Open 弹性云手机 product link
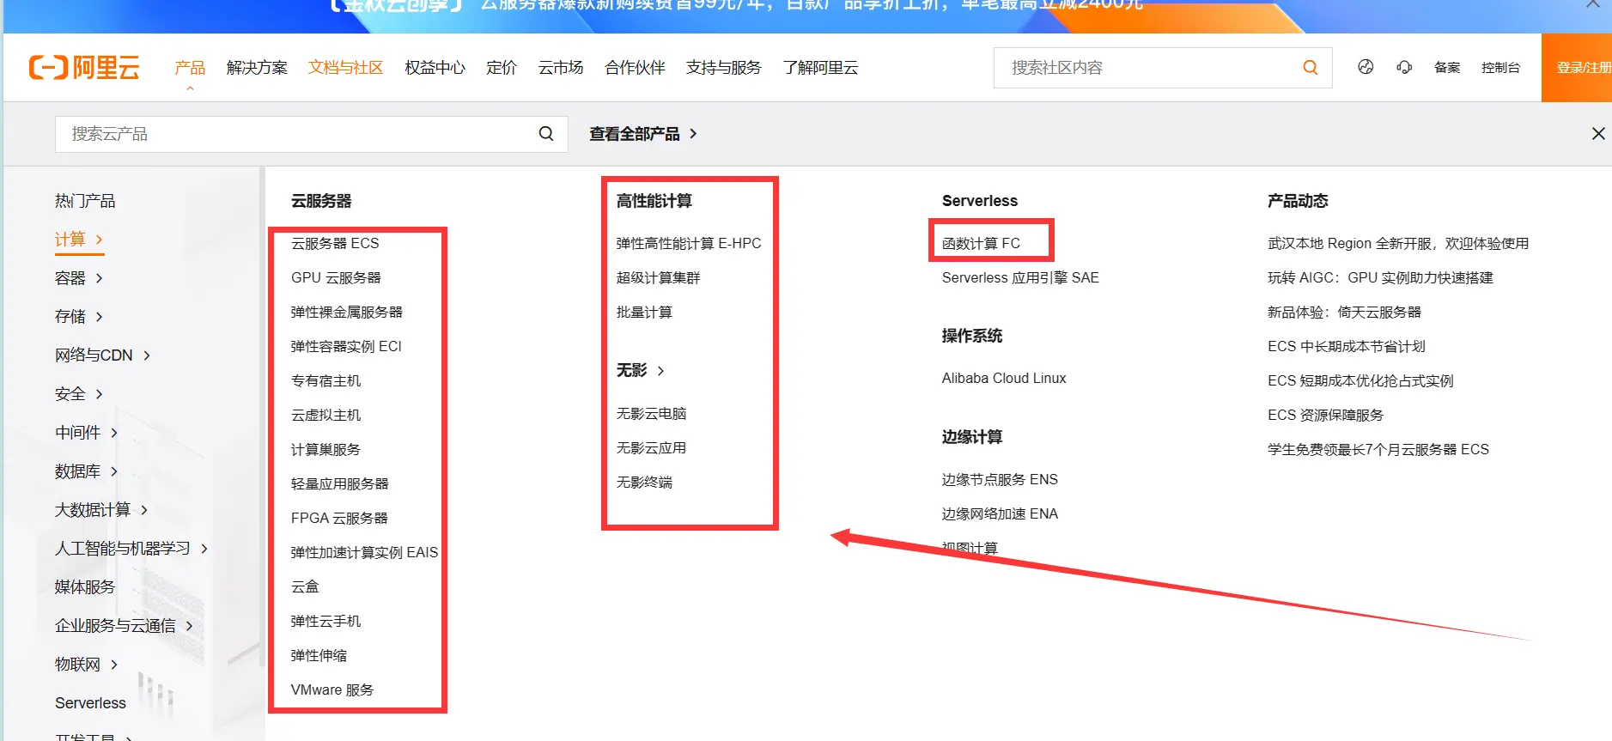1612x741 pixels. click(x=325, y=622)
